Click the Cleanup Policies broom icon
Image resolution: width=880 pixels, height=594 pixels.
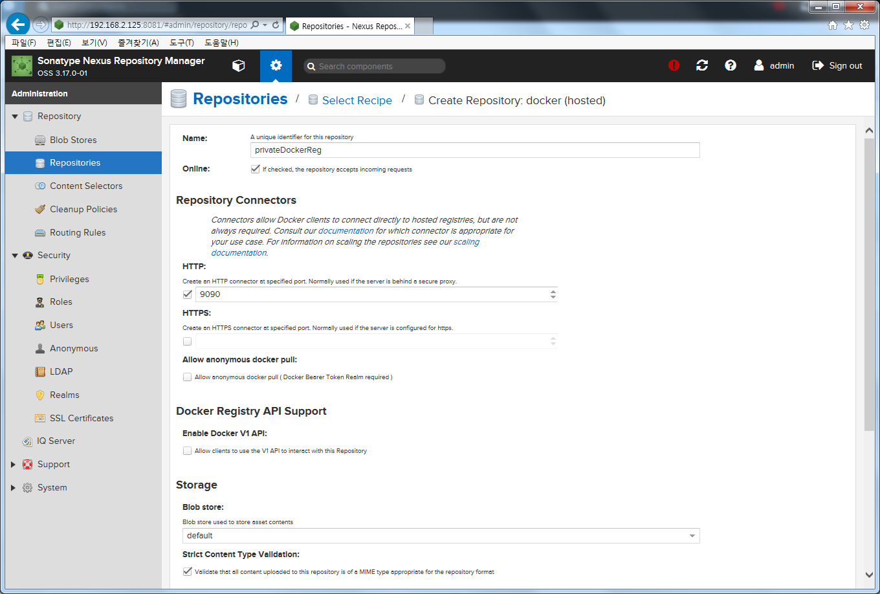coord(40,210)
